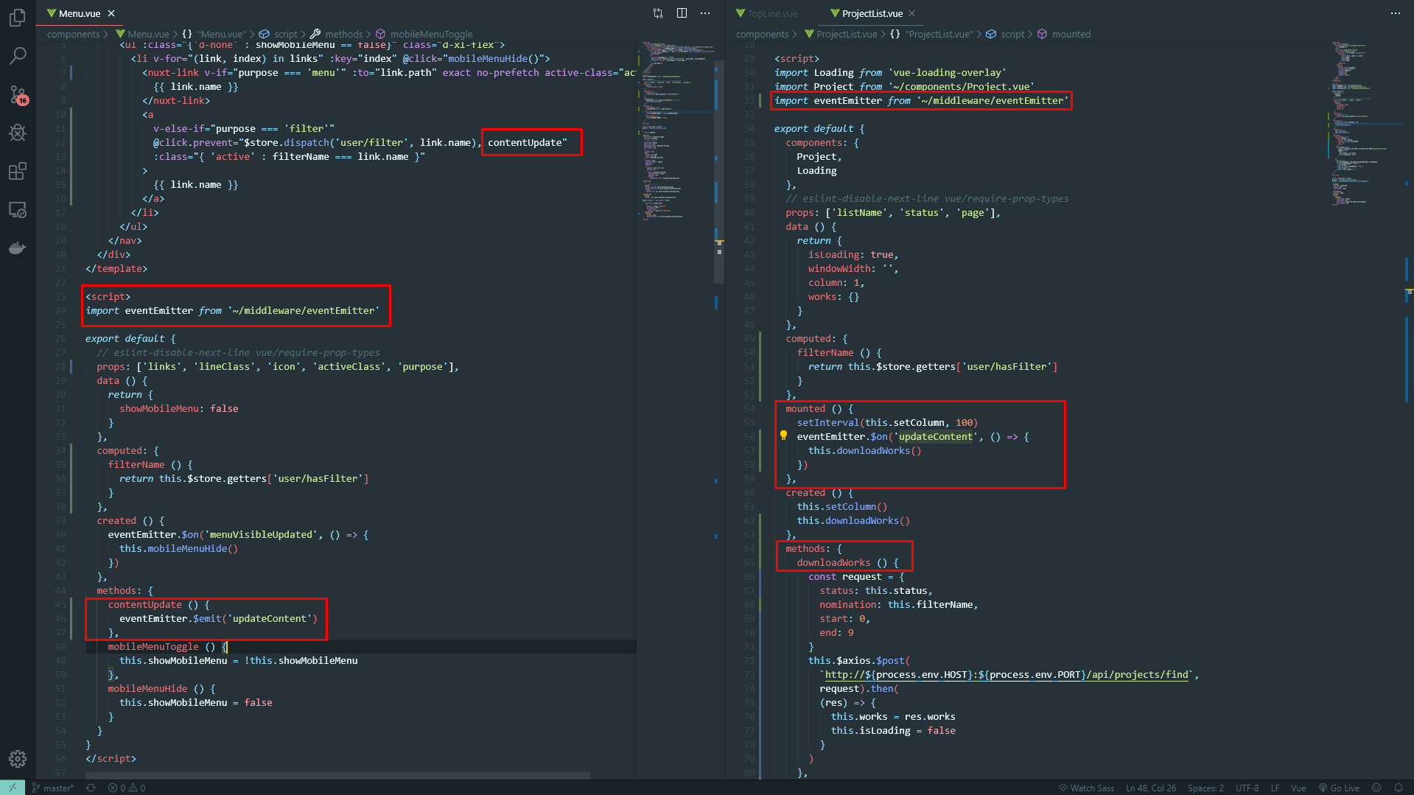Open the Search view in activity bar
1414x795 pixels.
click(x=18, y=55)
